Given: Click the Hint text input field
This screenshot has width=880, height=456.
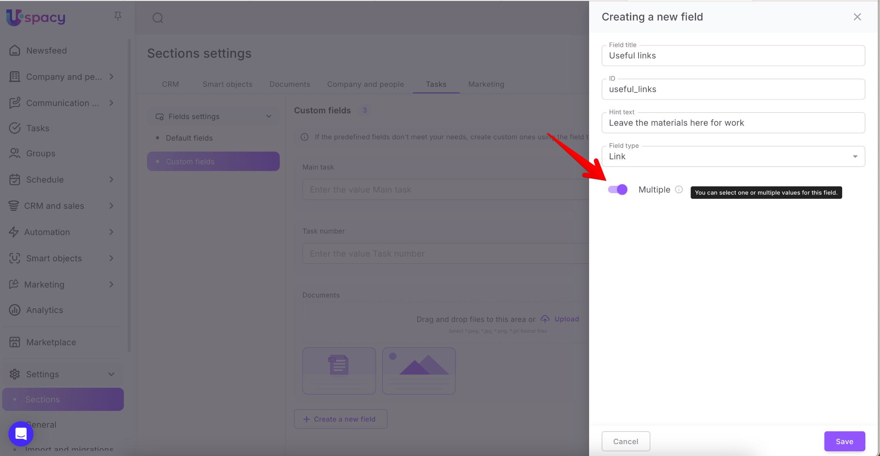Looking at the screenshot, I should 733,123.
